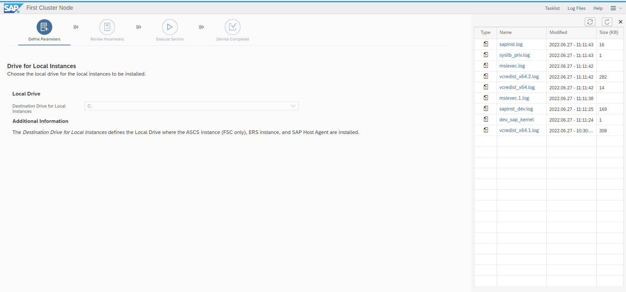Click file icon for sapinst_dev.log
Image resolution: width=626 pixels, height=292 pixels.
click(x=486, y=109)
